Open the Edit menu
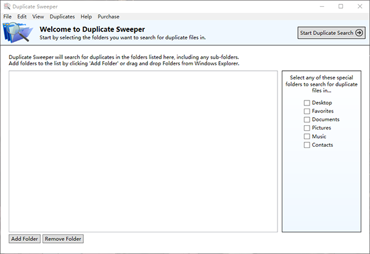 [x=22, y=17]
